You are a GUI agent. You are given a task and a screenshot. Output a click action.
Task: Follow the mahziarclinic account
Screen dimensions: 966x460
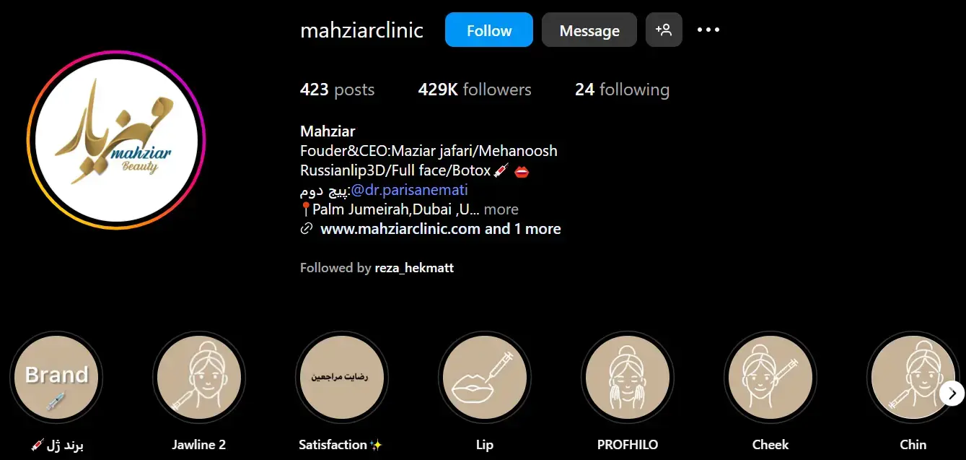[x=489, y=30]
